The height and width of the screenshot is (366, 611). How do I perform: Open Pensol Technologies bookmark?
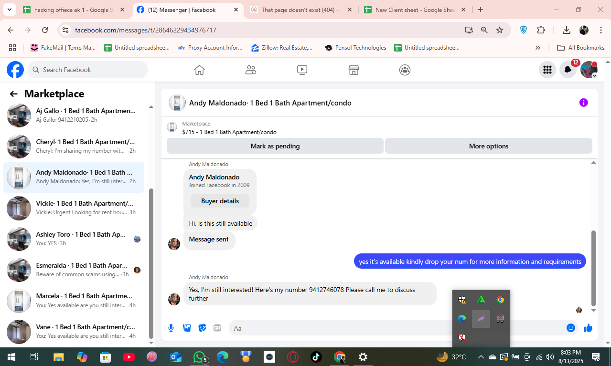[355, 48]
